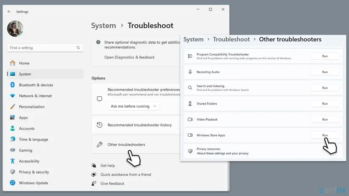Open the user profile avatar
The image size is (349, 196).
(15, 29)
